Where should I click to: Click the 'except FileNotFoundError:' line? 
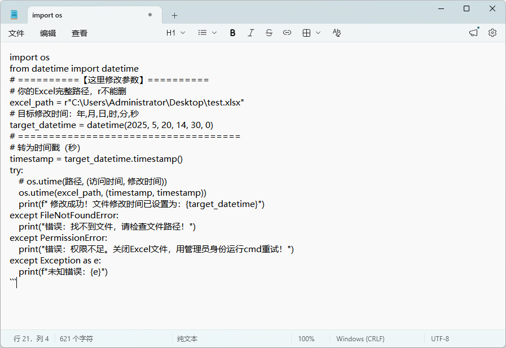click(64, 215)
